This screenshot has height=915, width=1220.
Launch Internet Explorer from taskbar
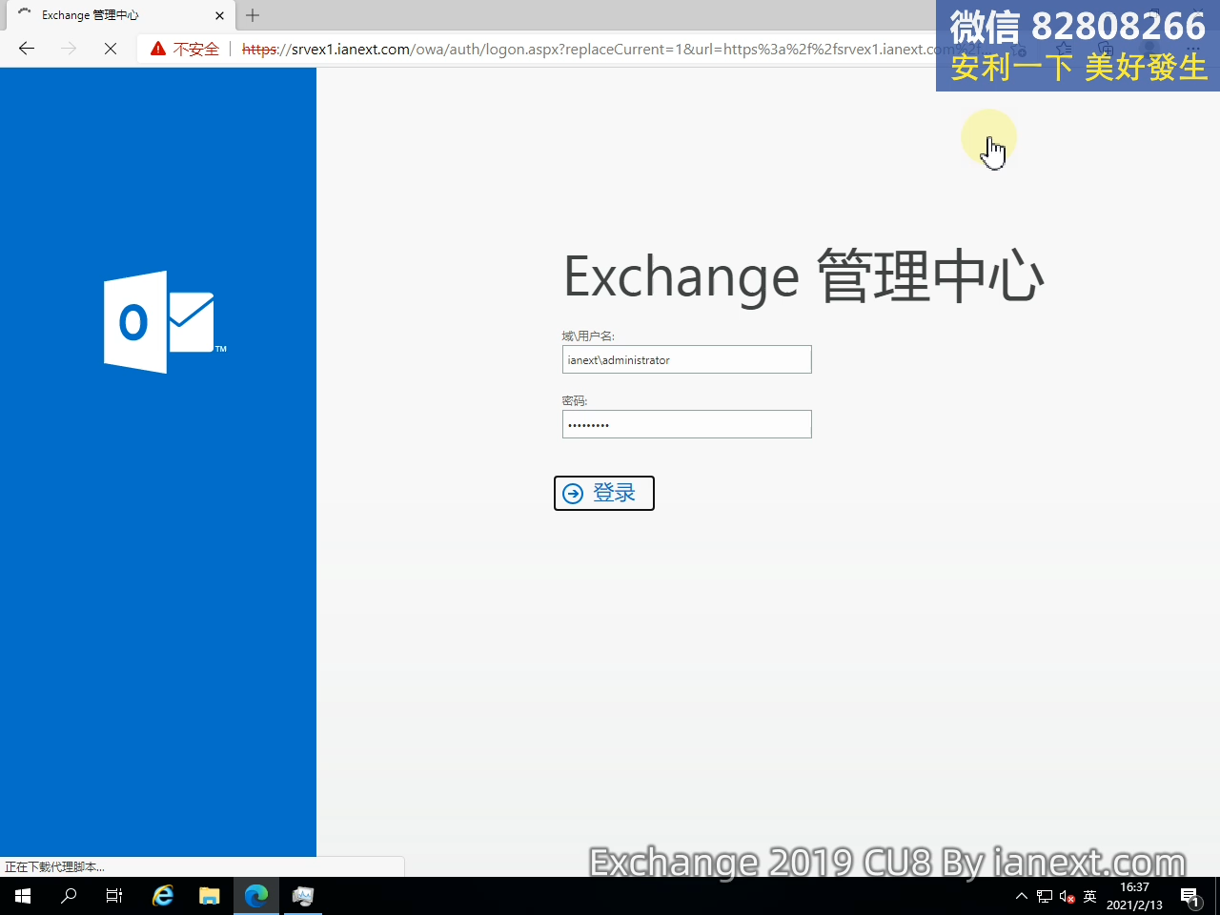(x=164, y=896)
